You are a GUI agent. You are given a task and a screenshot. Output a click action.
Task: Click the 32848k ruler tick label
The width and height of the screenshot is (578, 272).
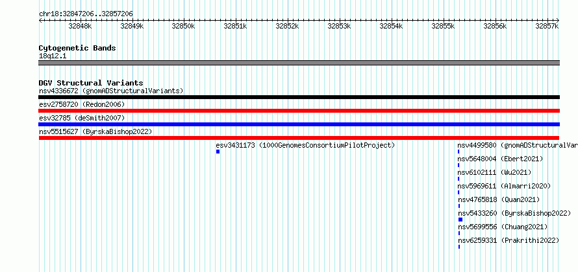click(x=80, y=26)
